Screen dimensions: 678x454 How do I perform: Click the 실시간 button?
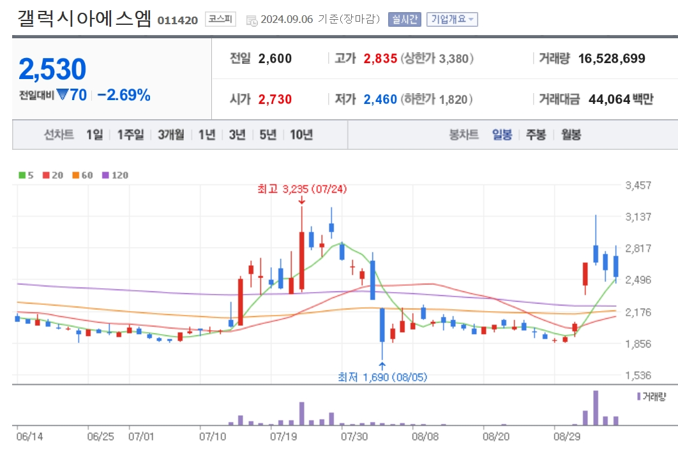[404, 19]
